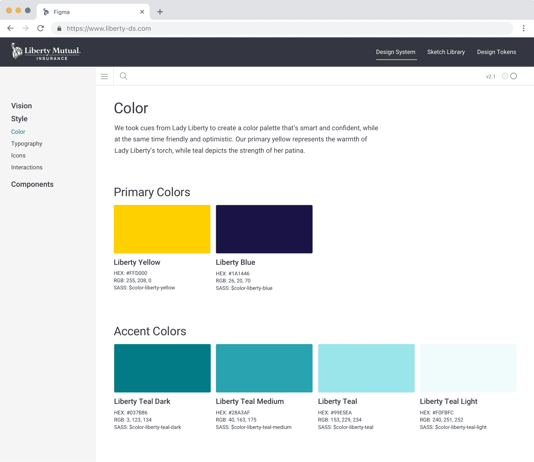Screen dimensions: 534x462
Task: Click HEX: #F0FBFC text
Action: [x=437, y=413]
